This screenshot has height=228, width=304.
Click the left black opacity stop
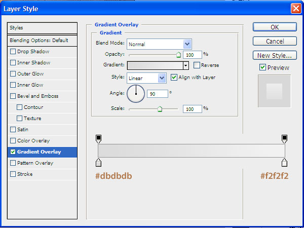(98, 138)
